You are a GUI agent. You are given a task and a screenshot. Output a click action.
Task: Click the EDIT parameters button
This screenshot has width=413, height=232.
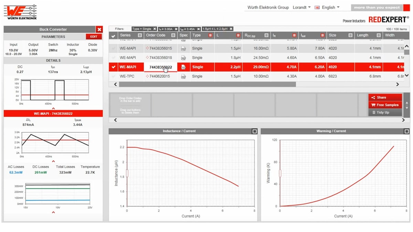click(x=94, y=36)
